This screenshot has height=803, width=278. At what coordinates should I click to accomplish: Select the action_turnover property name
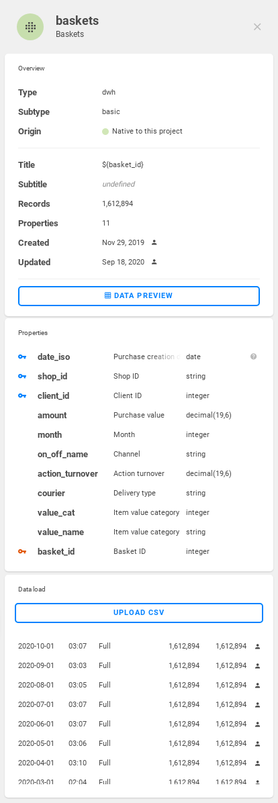(x=68, y=474)
